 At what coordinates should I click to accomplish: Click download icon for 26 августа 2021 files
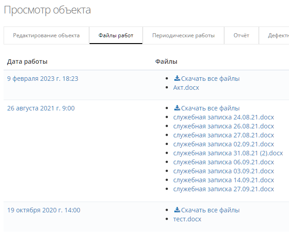177,108
